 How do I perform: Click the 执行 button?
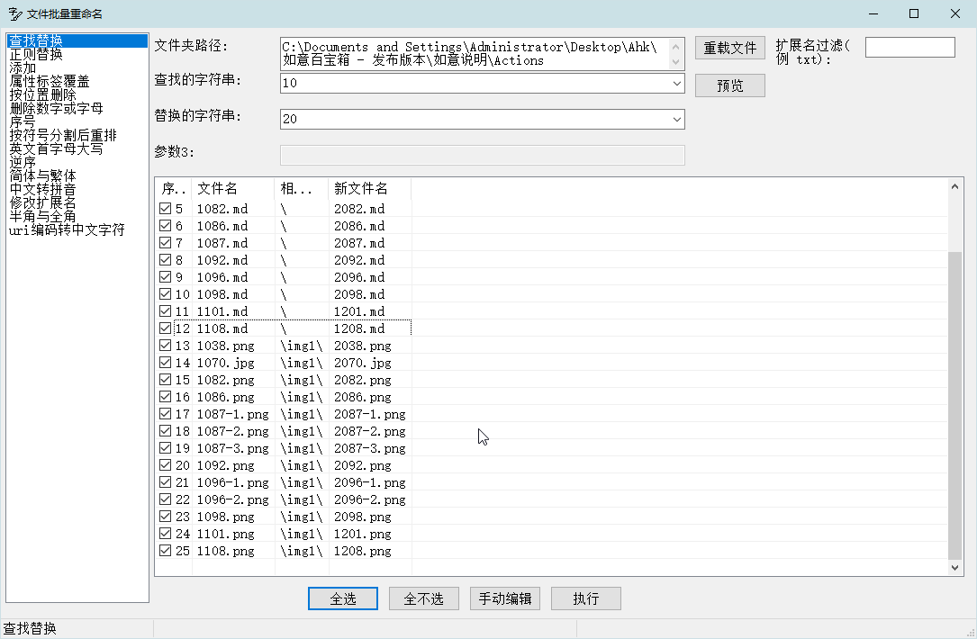coord(585,598)
